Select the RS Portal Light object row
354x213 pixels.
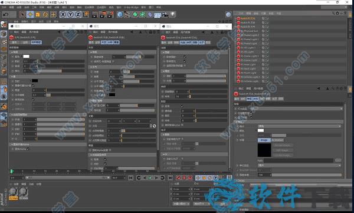point(248,44)
